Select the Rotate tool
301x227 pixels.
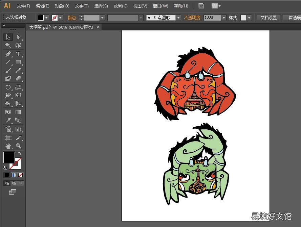point(8,87)
